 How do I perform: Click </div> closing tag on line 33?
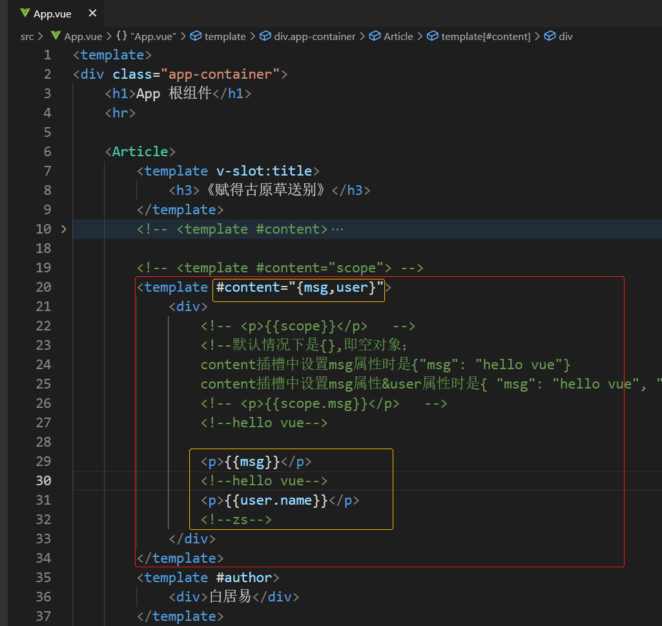(192, 539)
